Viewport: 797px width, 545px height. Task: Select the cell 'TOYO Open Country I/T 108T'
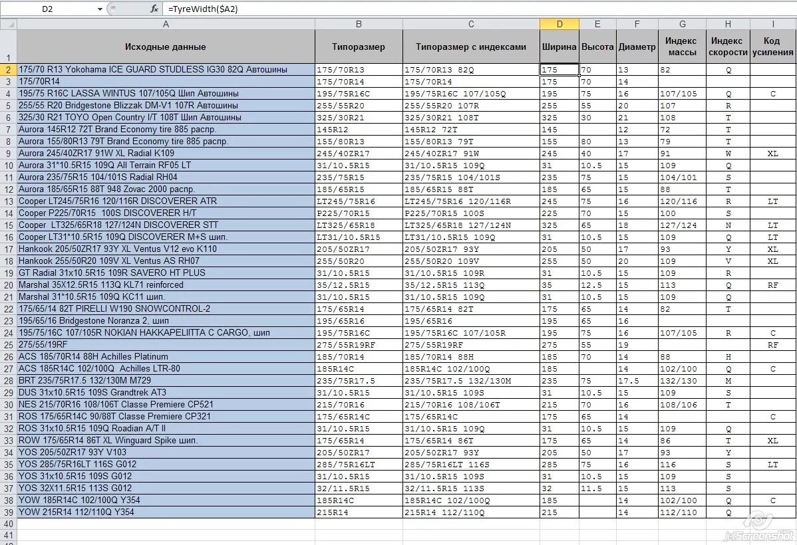point(166,118)
